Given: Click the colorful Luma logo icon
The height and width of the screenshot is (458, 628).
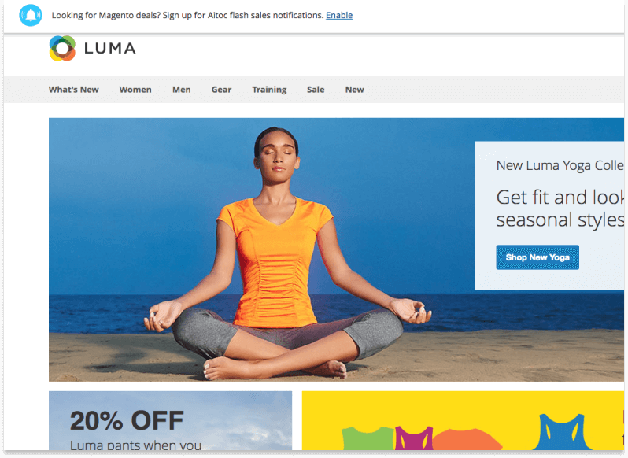Looking at the screenshot, I should (62, 49).
